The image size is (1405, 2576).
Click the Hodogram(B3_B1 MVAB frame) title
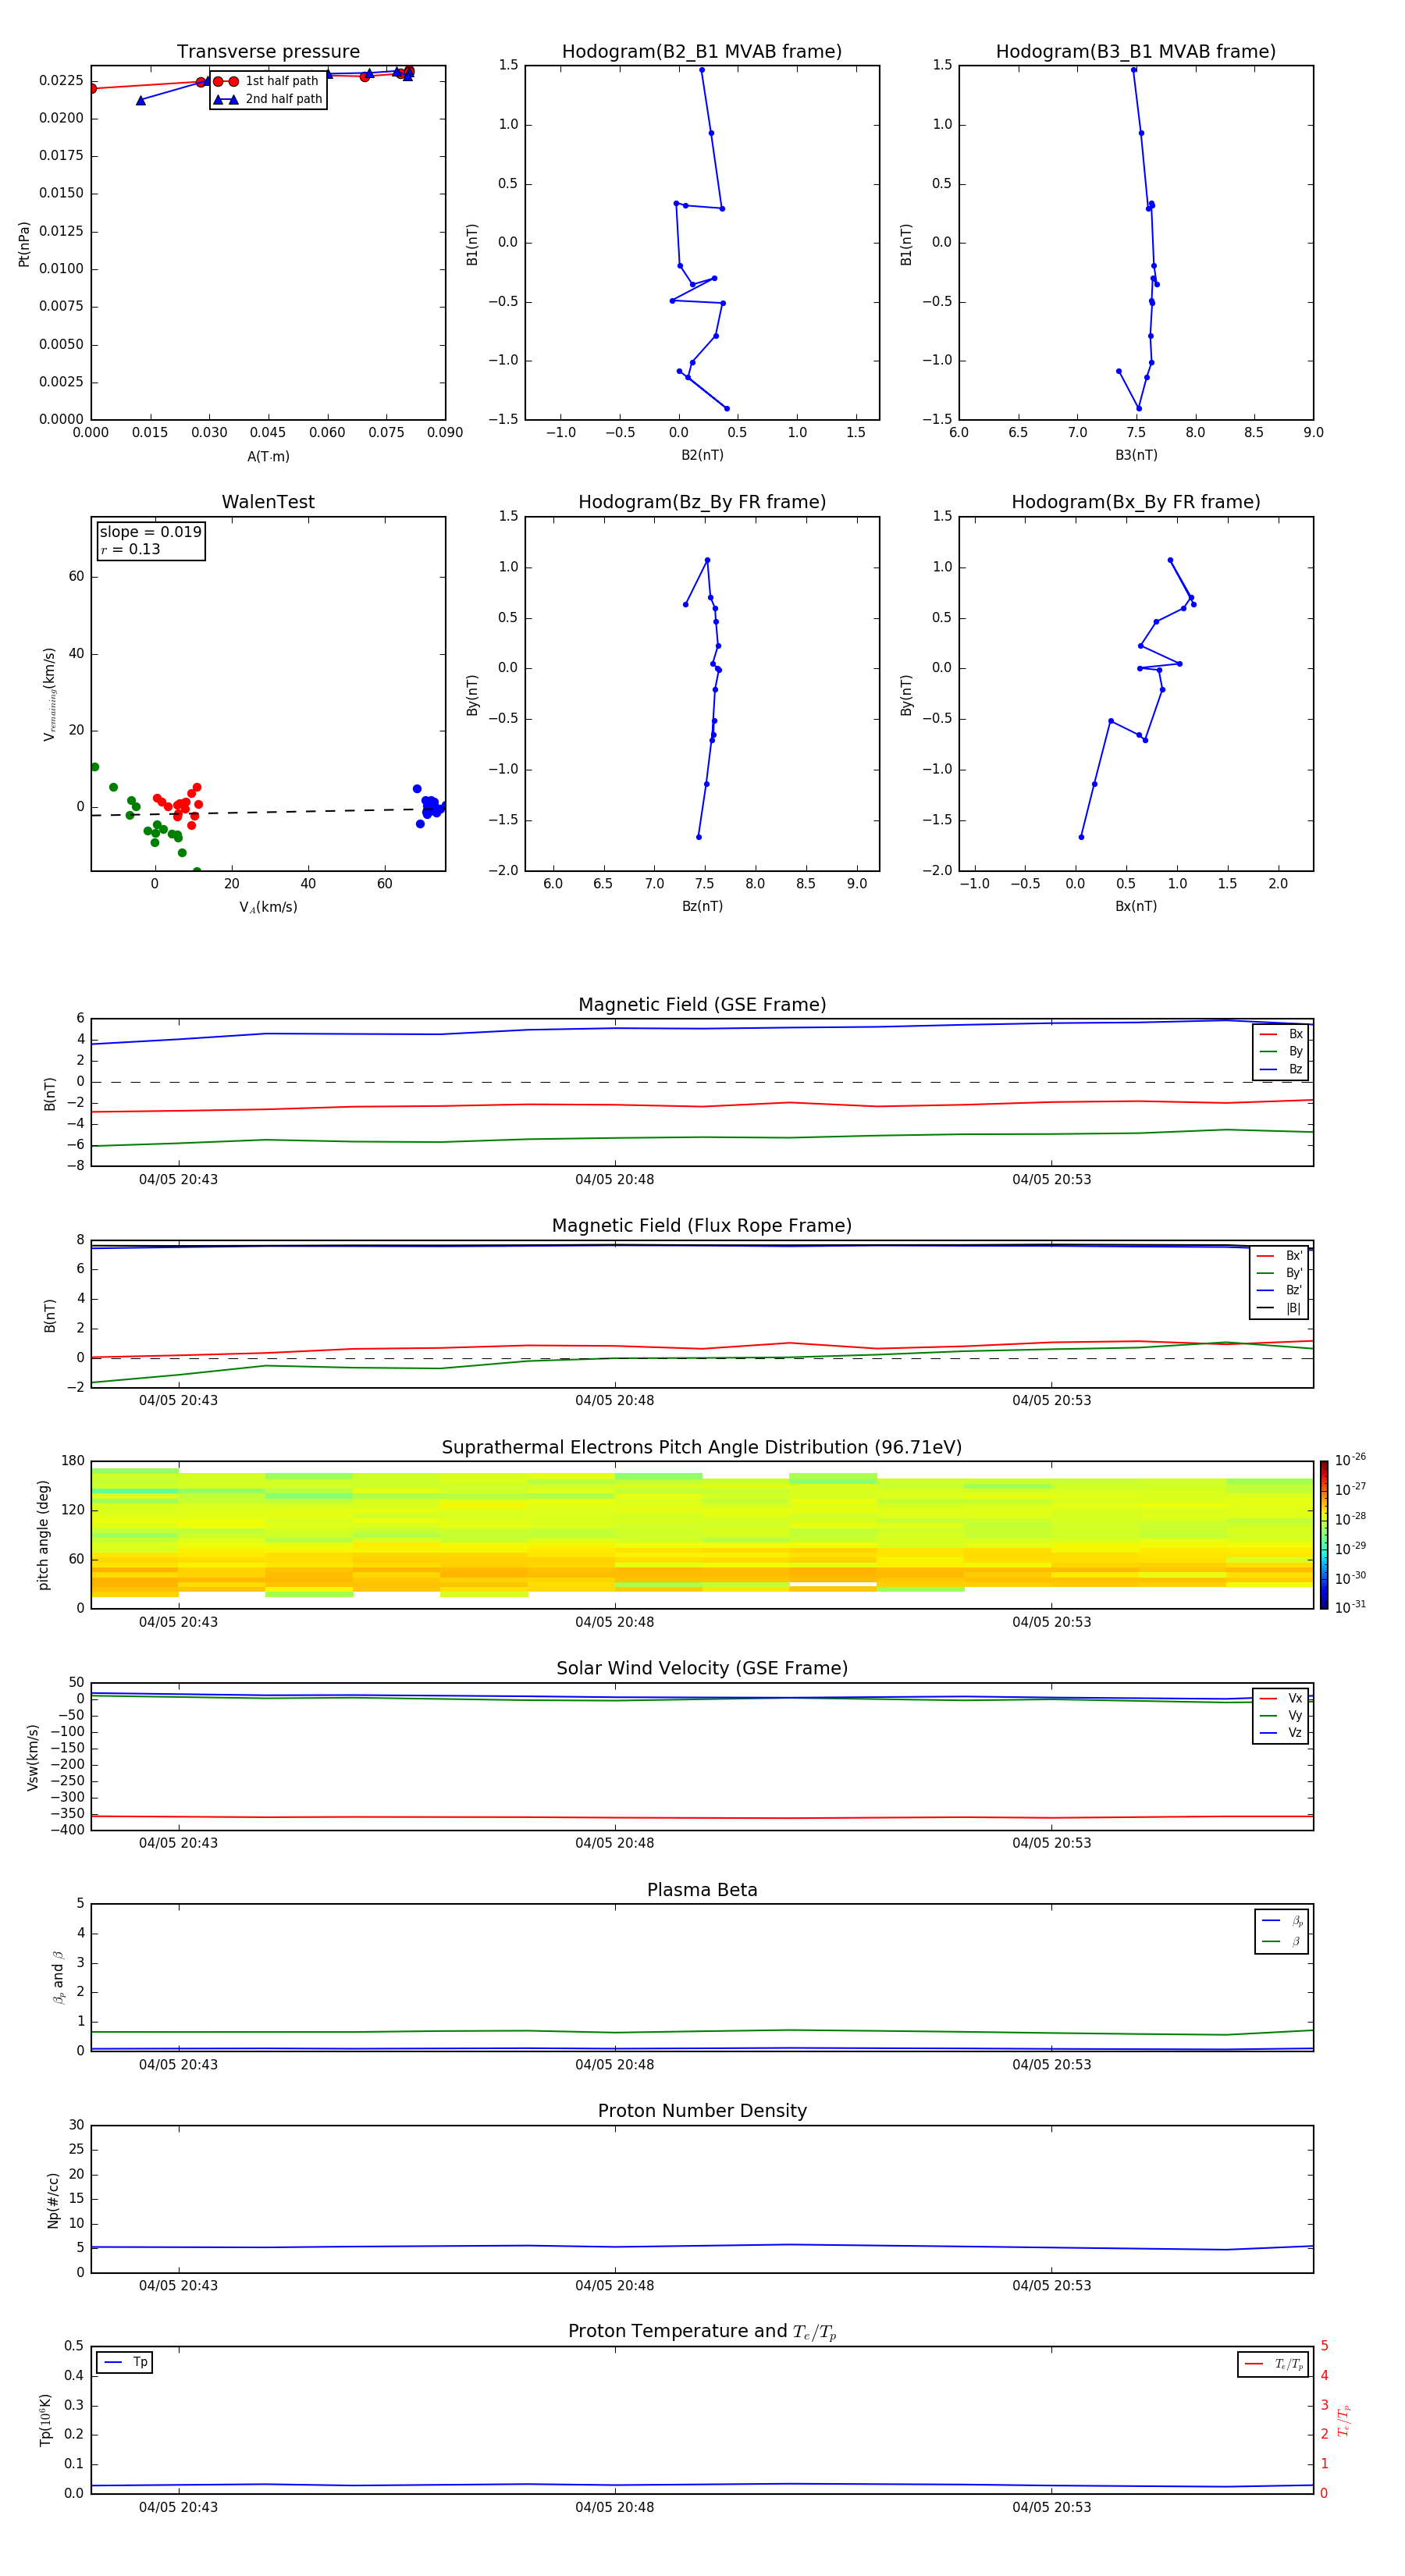(x=1135, y=52)
